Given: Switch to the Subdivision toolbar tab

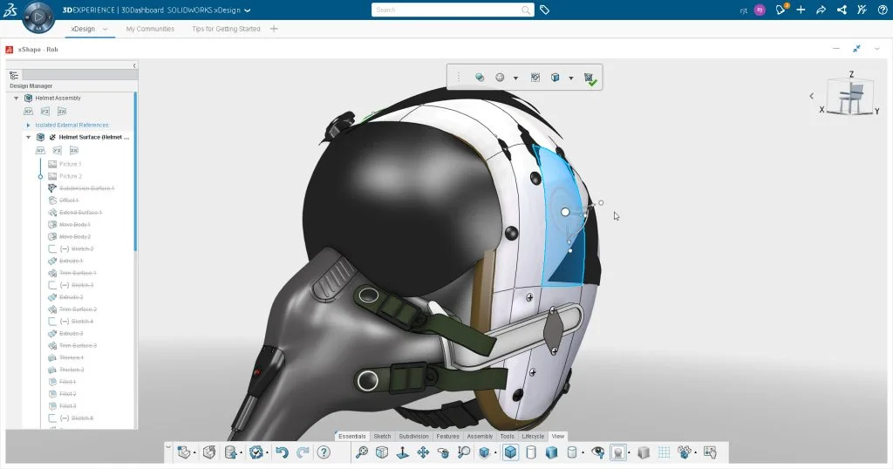Looking at the screenshot, I should [x=414, y=436].
